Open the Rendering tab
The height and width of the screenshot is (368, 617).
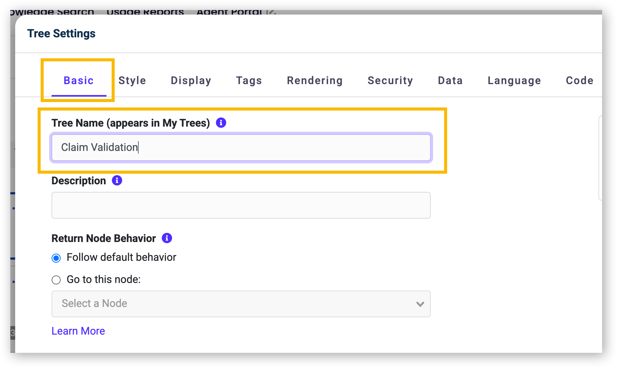pos(315,80)
